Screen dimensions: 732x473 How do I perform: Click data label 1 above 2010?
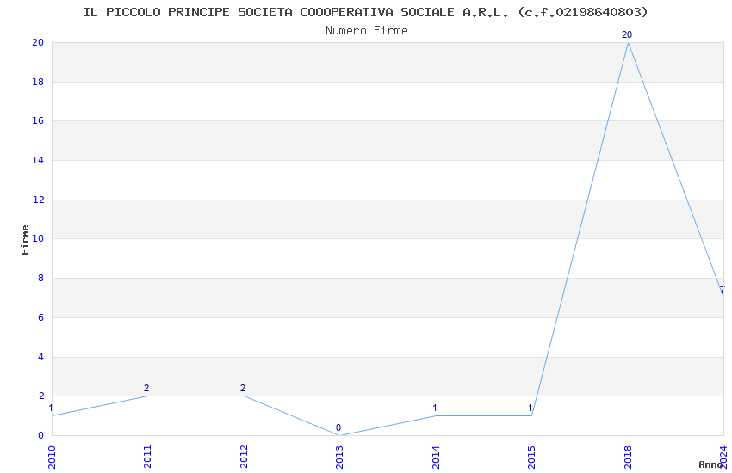click(x=51, y=408)
